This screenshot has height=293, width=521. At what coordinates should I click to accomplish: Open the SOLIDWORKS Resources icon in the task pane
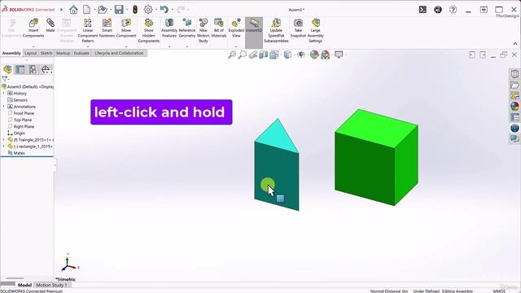514,74
